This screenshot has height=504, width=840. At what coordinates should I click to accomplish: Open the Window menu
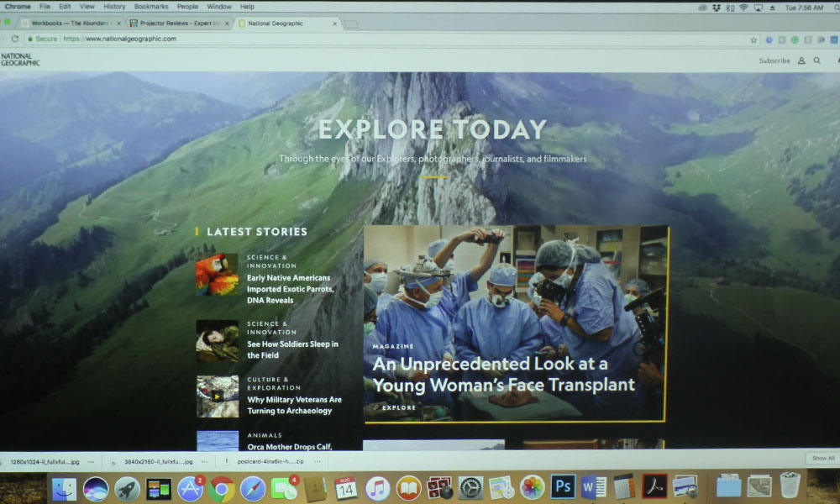[219, 7]
